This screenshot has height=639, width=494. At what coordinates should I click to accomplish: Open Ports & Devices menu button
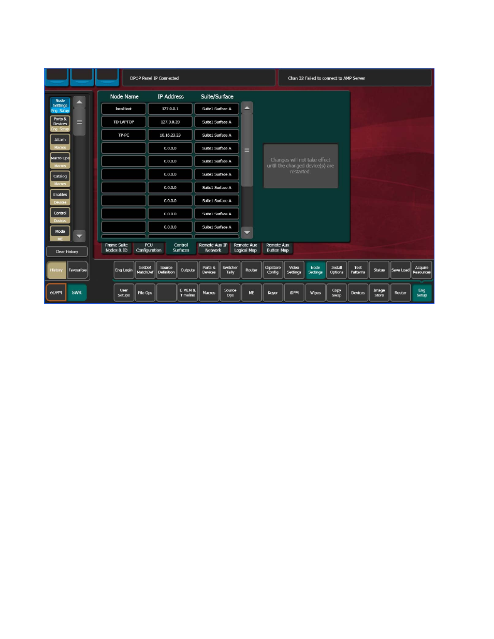(209, 270)
